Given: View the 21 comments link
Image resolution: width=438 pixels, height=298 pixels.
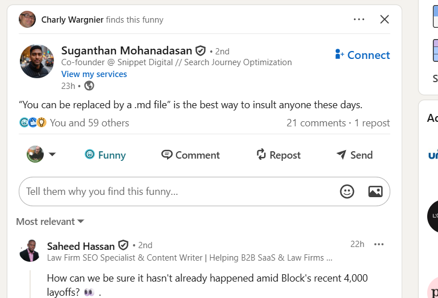Looking at the screenshot, I should point(316,122).
